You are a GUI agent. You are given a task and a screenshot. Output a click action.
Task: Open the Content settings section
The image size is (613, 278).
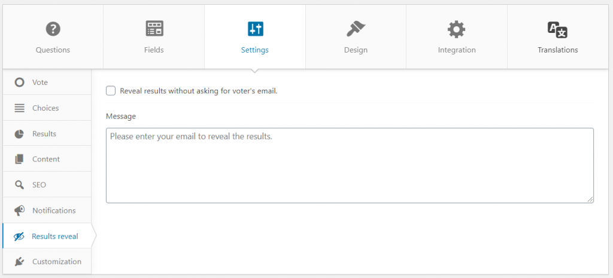(x=47, y=159)
